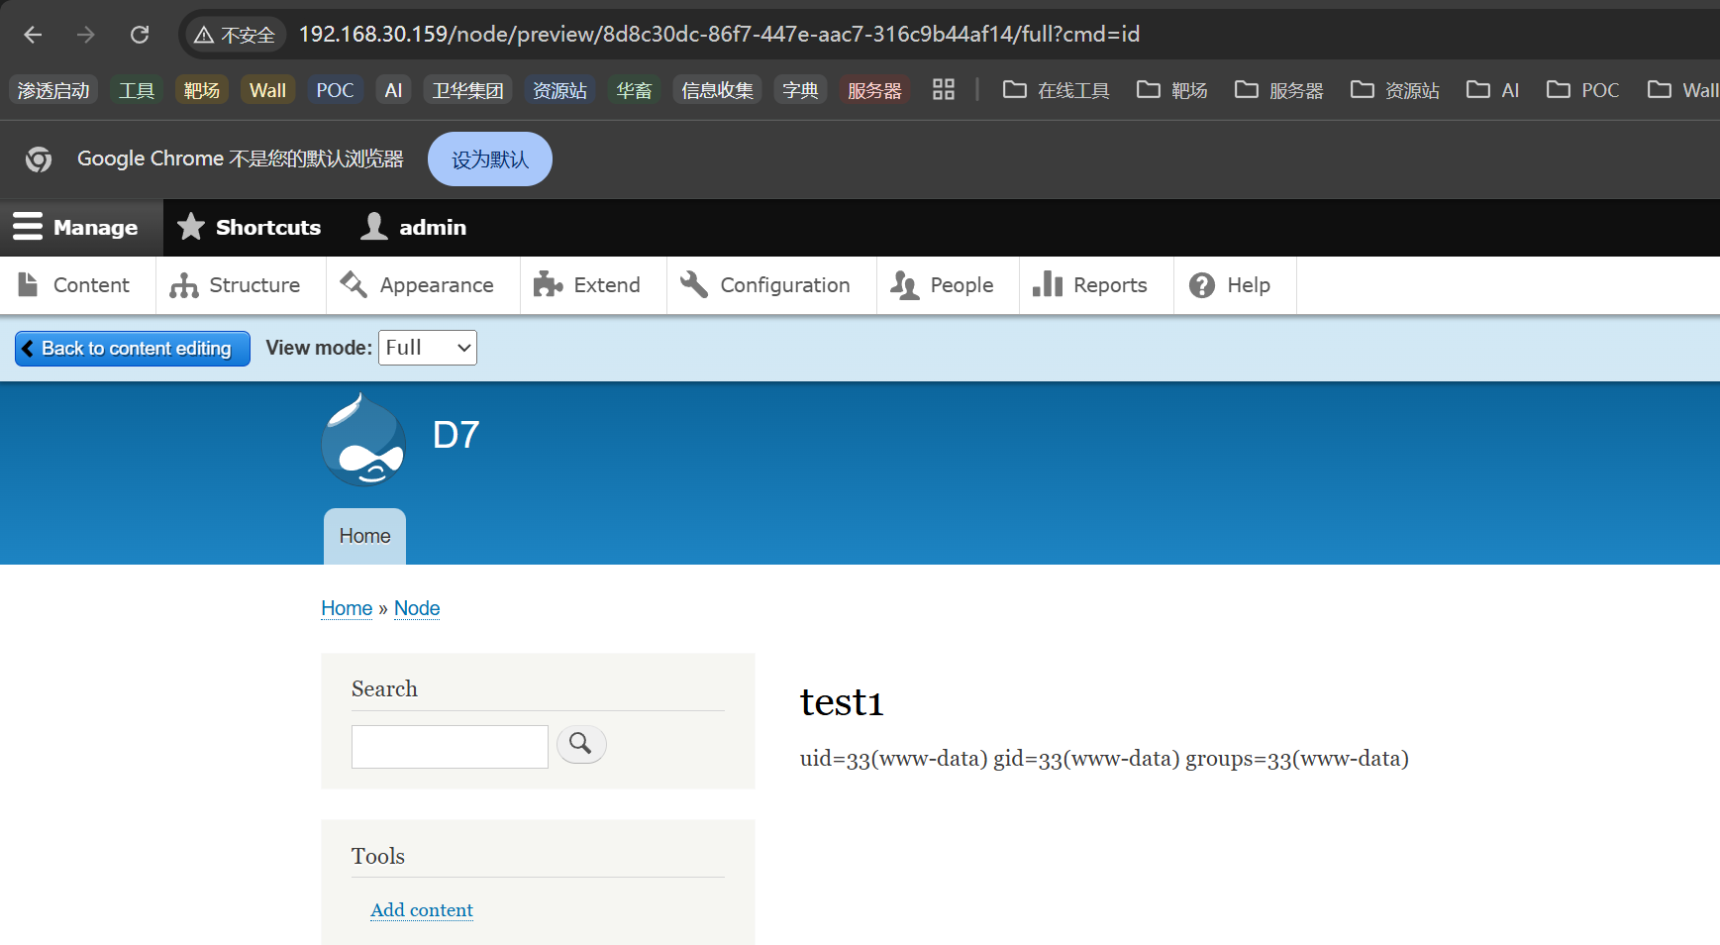Image resolution: width=1720 pixels, height=945 pixels.
Task: Select the Home navigation tab
Action: coord(364,536)
